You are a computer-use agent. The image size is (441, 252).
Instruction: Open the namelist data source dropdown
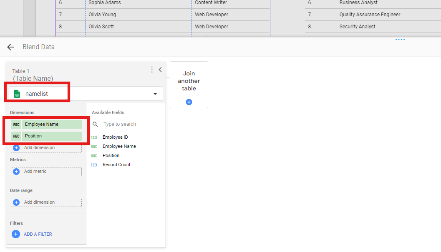click(x=155, y=94)
